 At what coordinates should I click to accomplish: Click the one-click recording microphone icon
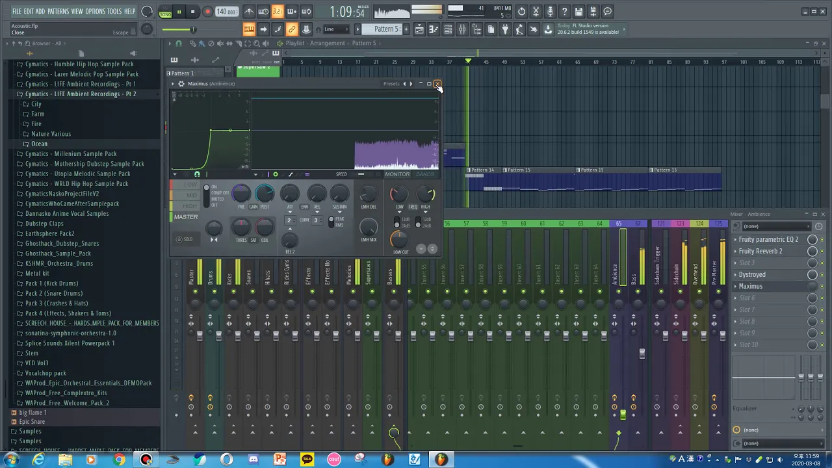(550, 12)
